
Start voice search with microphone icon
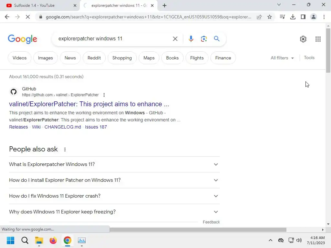click(191, 39)
